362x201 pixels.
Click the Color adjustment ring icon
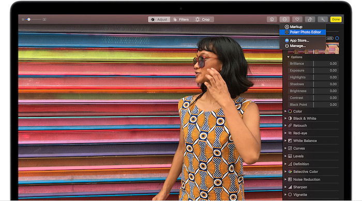coord(290,111)
